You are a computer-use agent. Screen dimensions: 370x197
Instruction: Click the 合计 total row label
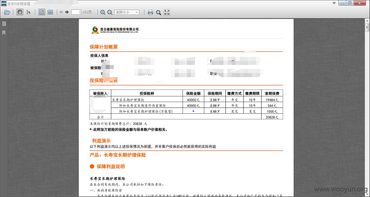coord(100,117)
